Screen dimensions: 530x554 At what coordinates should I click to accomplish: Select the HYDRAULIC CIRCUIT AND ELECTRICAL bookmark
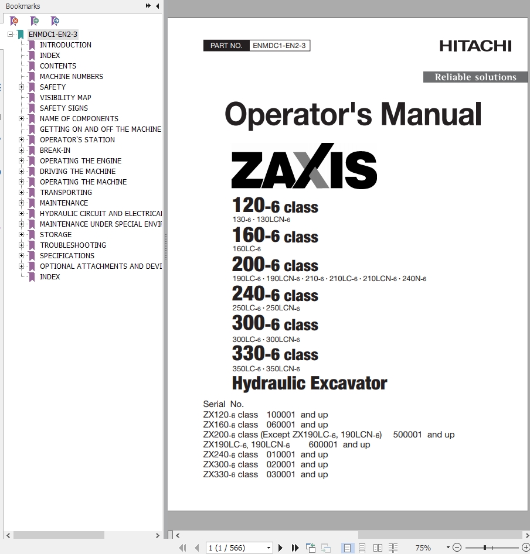pos(100,213)
